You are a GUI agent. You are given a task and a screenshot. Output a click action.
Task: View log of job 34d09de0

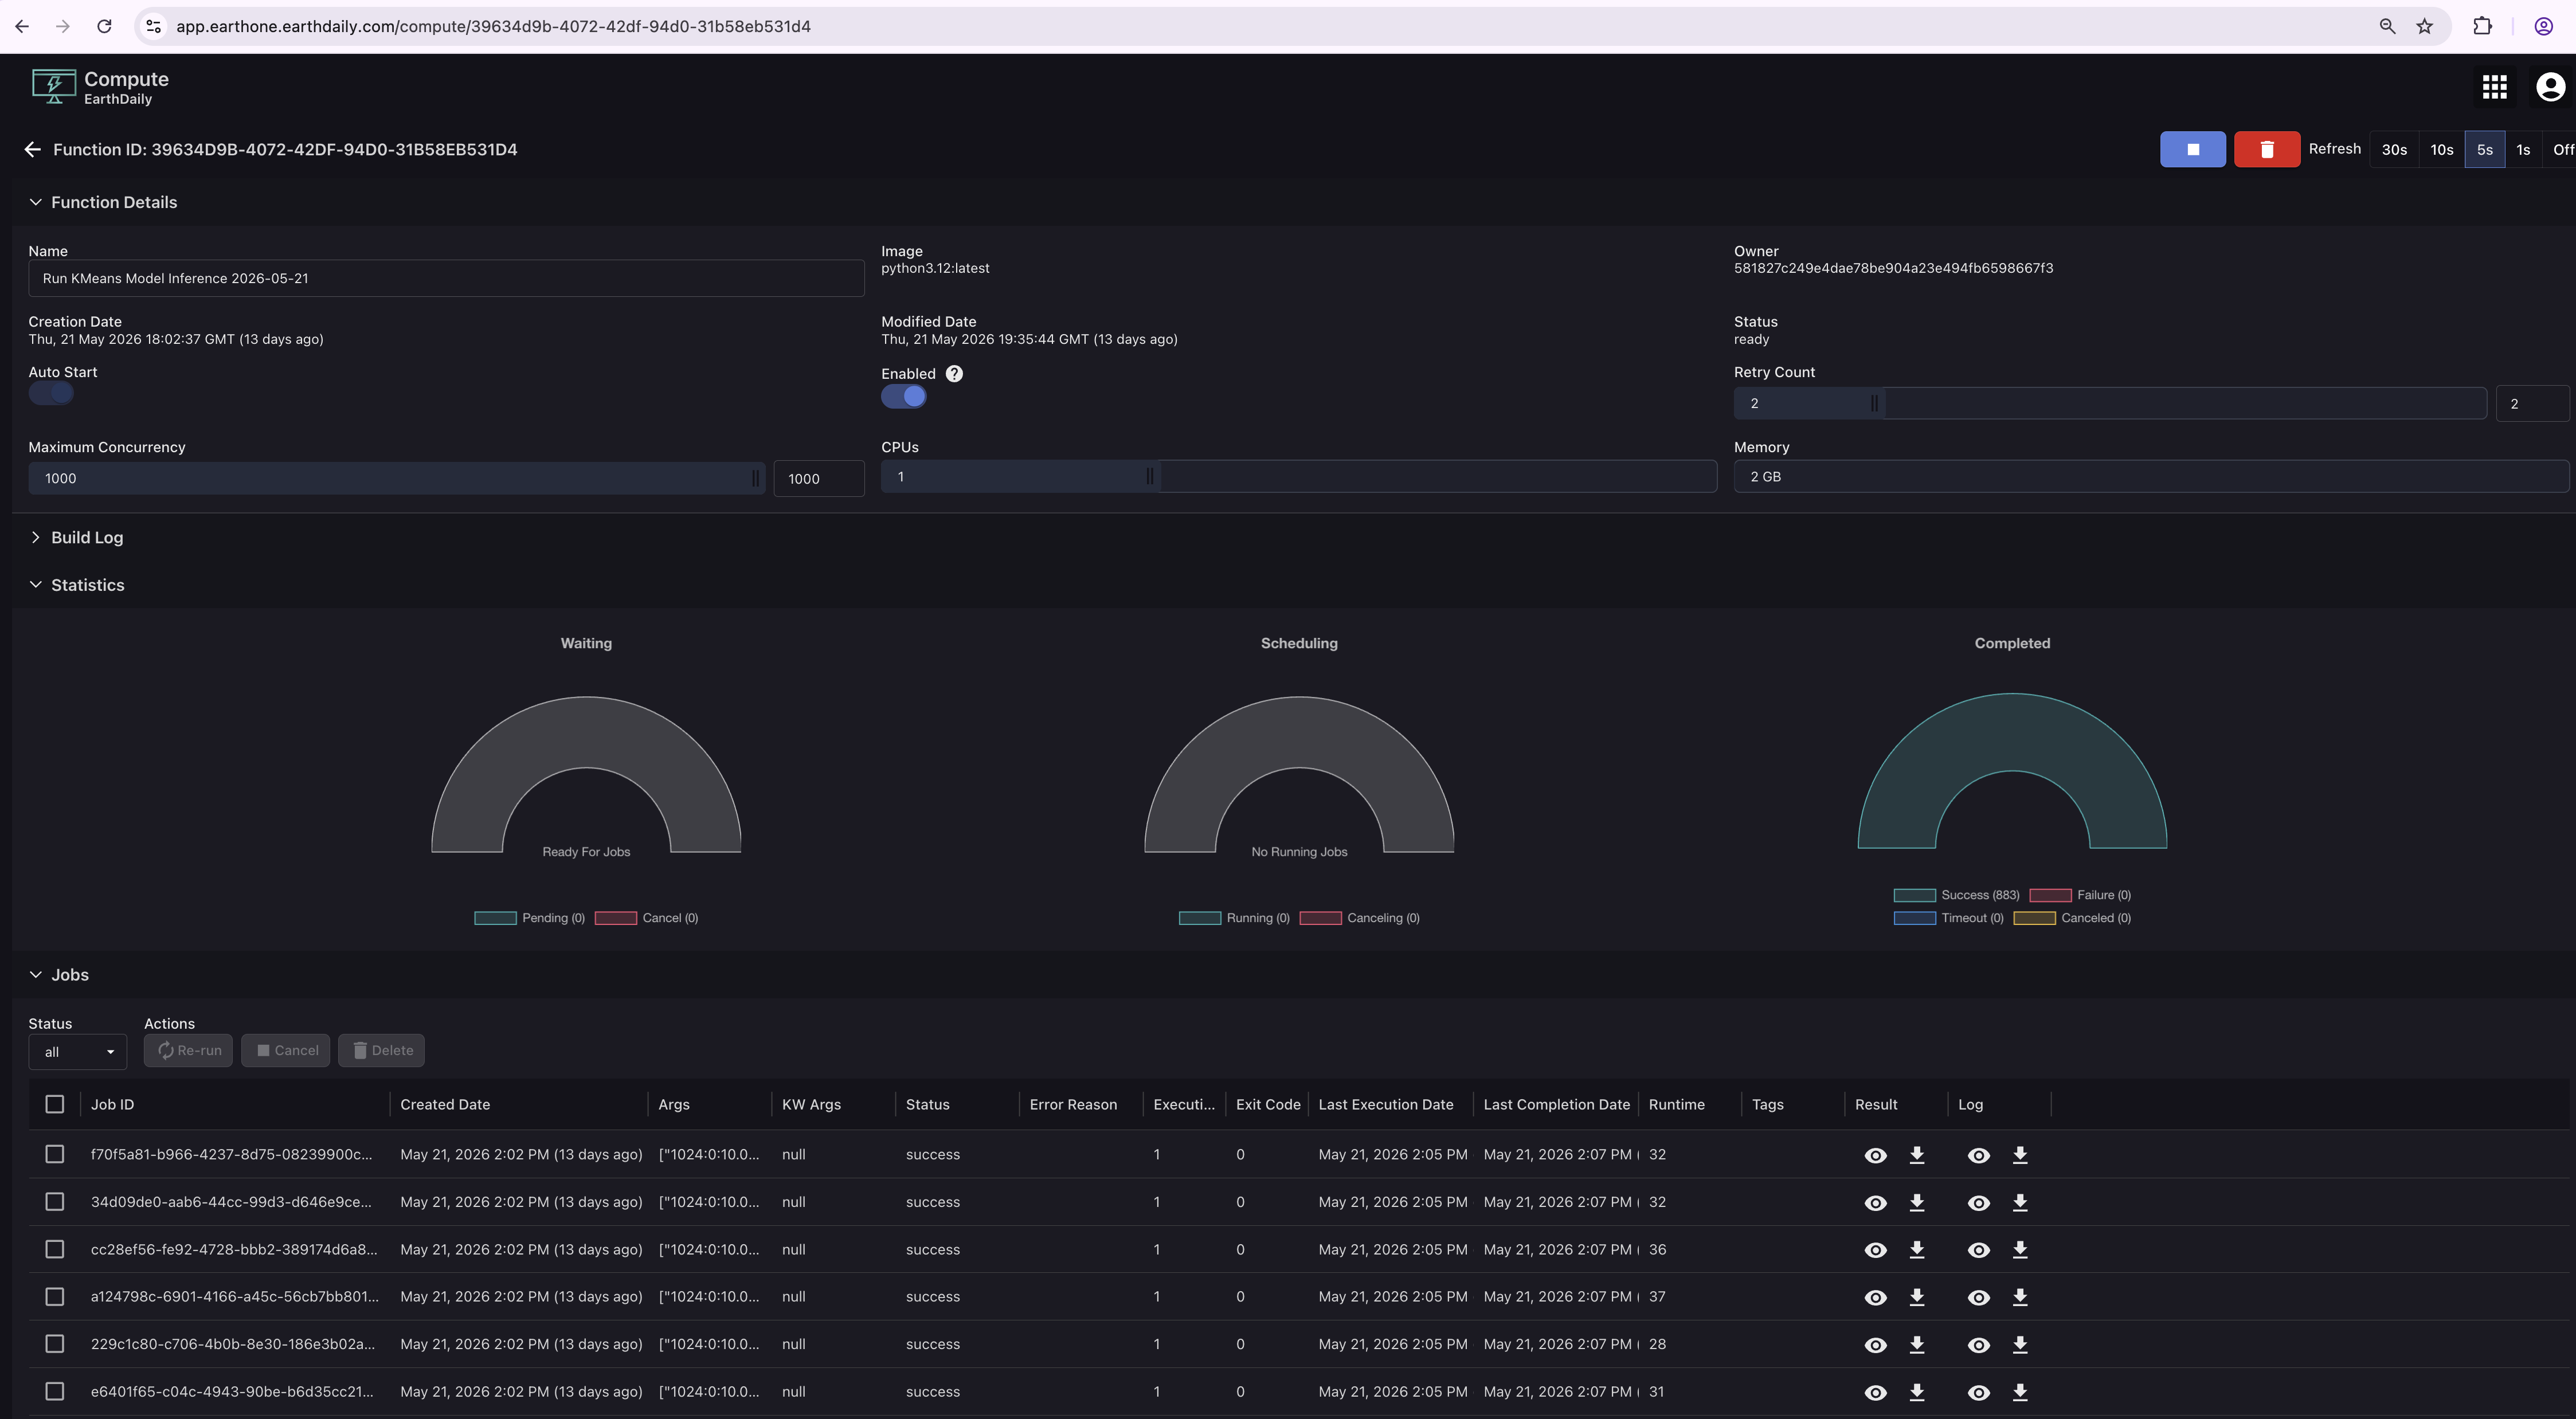coord(1978,1203)
